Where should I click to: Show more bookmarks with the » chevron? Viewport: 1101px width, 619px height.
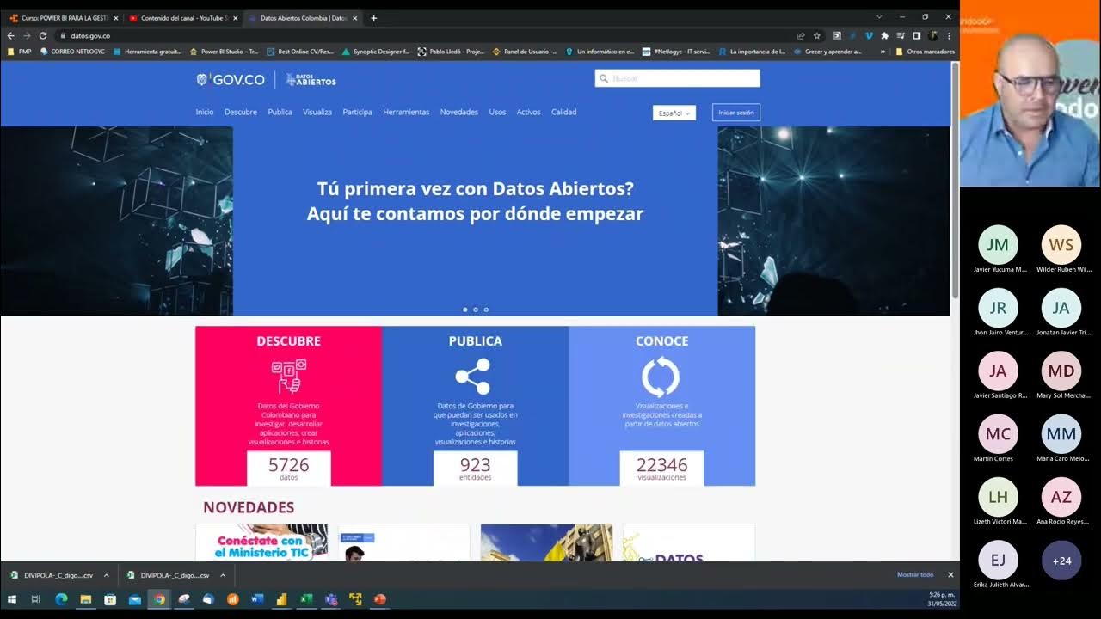click(x=883, y=52)
